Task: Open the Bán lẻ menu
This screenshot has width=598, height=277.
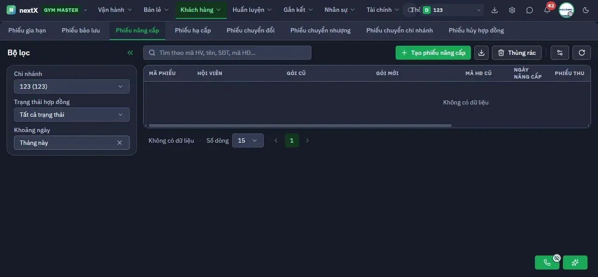Action: pos(156,10)
